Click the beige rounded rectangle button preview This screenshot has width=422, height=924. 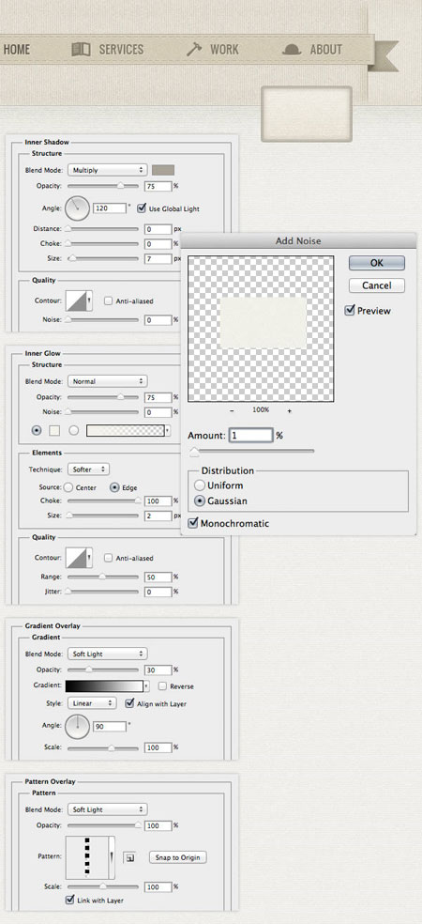(x=307, y=114)
